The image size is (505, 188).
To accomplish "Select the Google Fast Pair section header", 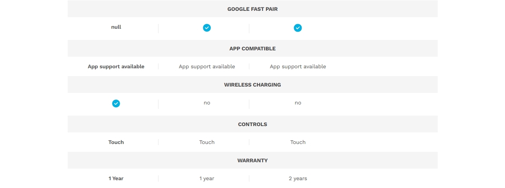I will [x=252, y=9].
